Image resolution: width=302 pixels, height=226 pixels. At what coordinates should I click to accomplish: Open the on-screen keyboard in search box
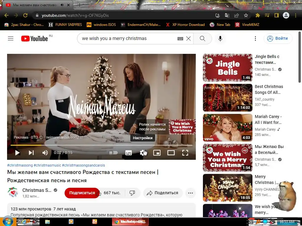pyautogui.click(x=180, y=39)
